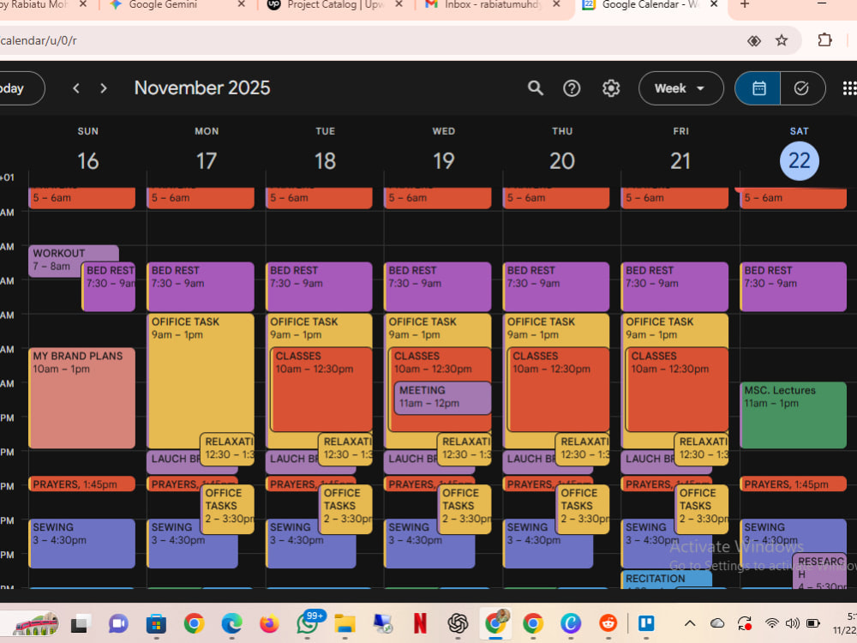
Task: Bookmark this page with the star
Action: click(782, 40)
